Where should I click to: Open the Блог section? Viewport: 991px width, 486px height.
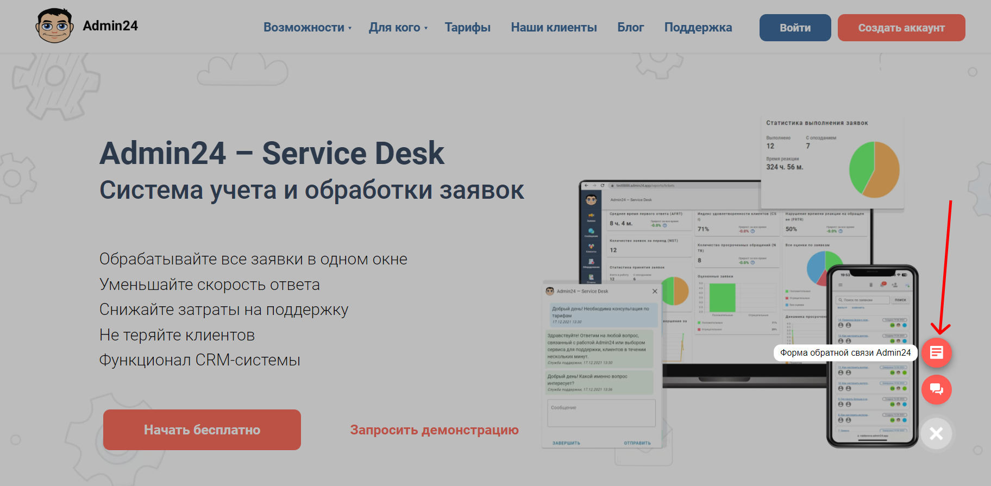click(631, 27)
